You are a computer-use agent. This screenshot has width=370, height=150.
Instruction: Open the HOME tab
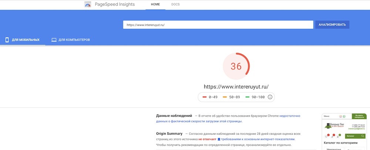click(155, 4)
